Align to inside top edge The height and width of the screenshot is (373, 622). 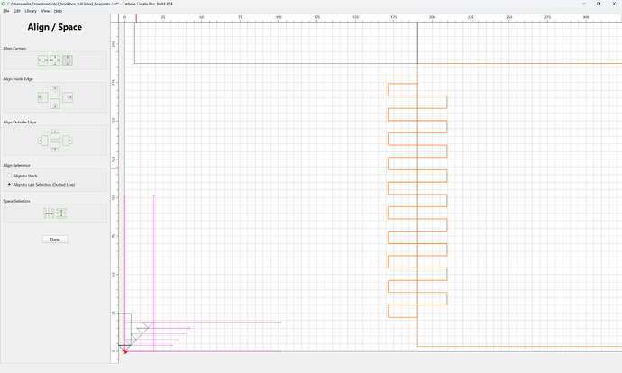[x=55, y=91]
